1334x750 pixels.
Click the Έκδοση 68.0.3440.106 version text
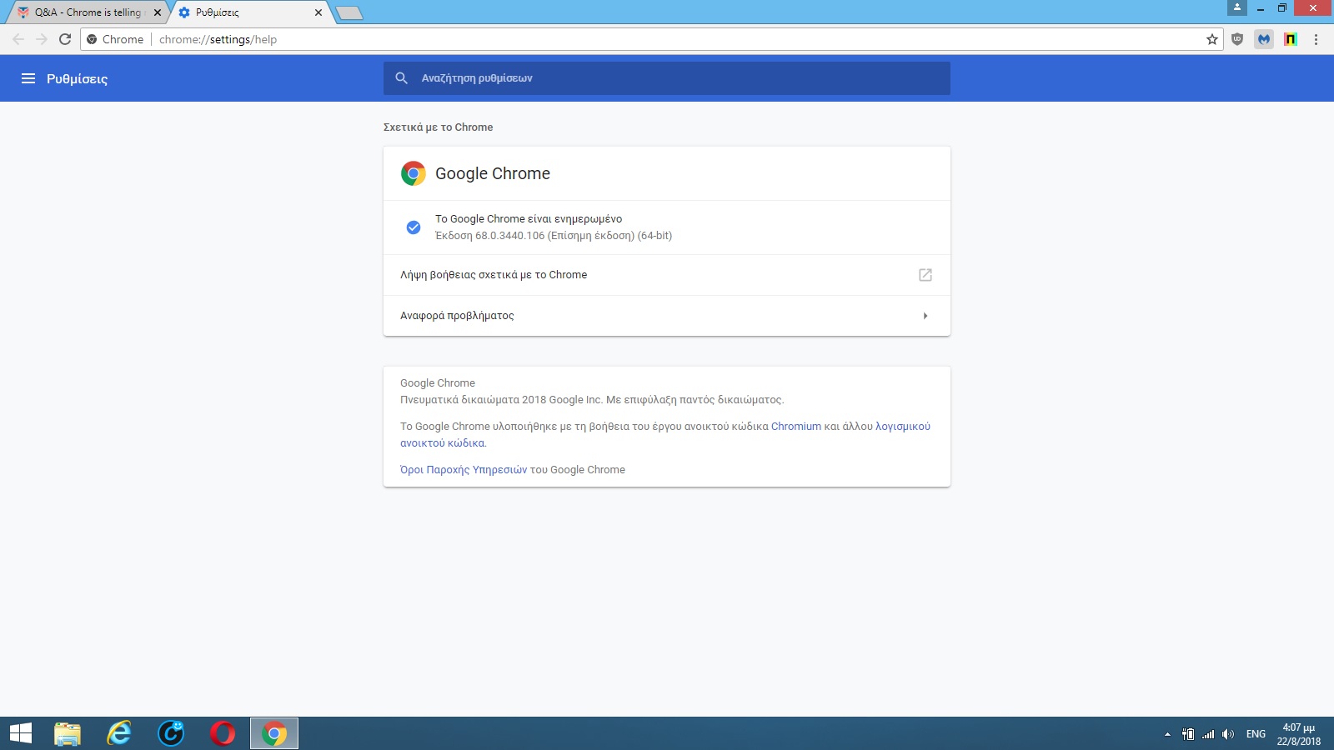coord(554,236)
